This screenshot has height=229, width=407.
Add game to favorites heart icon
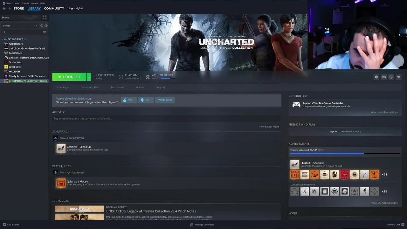[x=399, y=77]
